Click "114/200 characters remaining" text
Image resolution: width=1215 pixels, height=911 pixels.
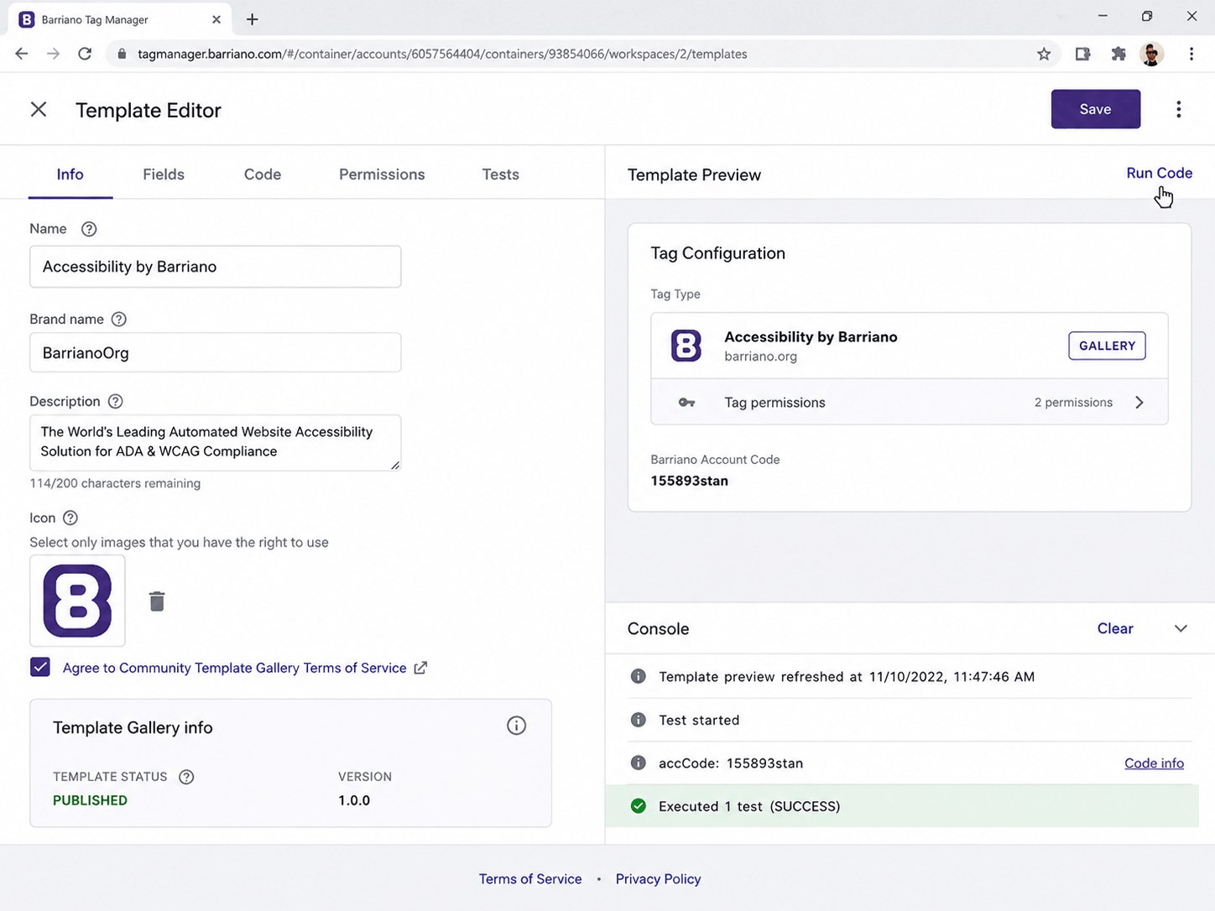115,483
